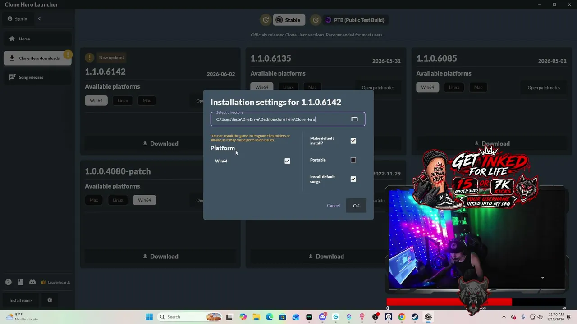This screenshot has height=324, width=577.
Task: Open the Discord icon in launcher sidebar
Action: coord(32,282)
